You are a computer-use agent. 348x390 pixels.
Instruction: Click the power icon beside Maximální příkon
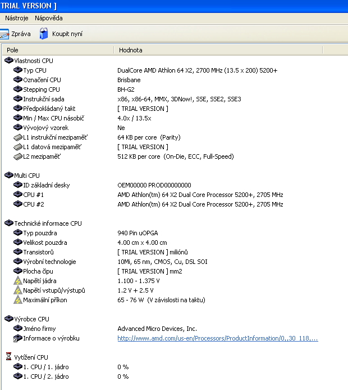[17, 300]
